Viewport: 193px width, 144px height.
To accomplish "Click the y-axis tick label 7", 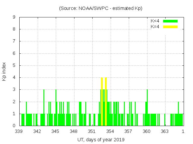I will 14,41.
